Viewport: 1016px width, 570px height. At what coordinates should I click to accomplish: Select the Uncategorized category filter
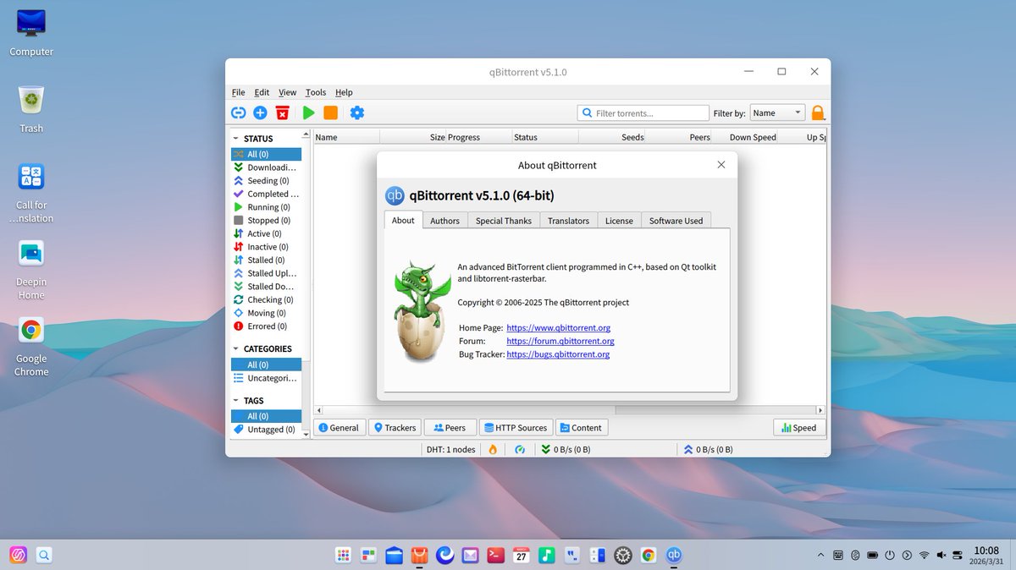coord(266,378)
